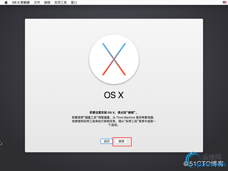Open the OS X 安装器 menu
The width and height of the screenshot is (228, 171).
click(21, 2)
